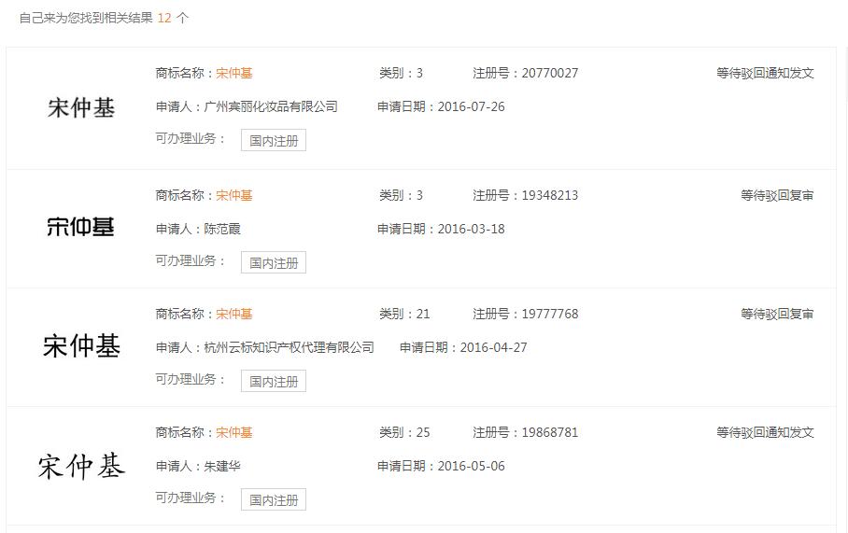The width and height of the screenshot is (848, 533).
Task: Click 国内注册 for registration 19777768
Action: click(x=274, y=381)
